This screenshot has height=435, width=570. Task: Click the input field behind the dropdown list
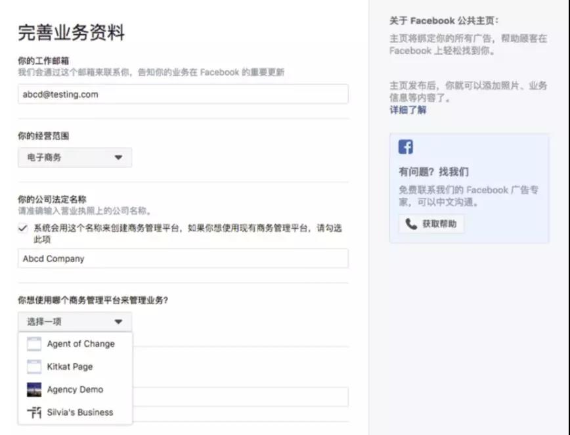240,397
